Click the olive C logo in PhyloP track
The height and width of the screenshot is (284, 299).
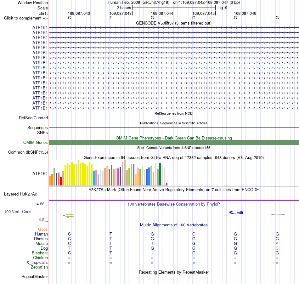[69, 216]
